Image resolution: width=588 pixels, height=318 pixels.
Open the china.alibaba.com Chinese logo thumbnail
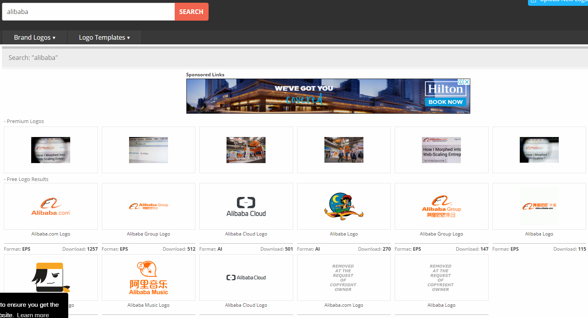(539, 206)
